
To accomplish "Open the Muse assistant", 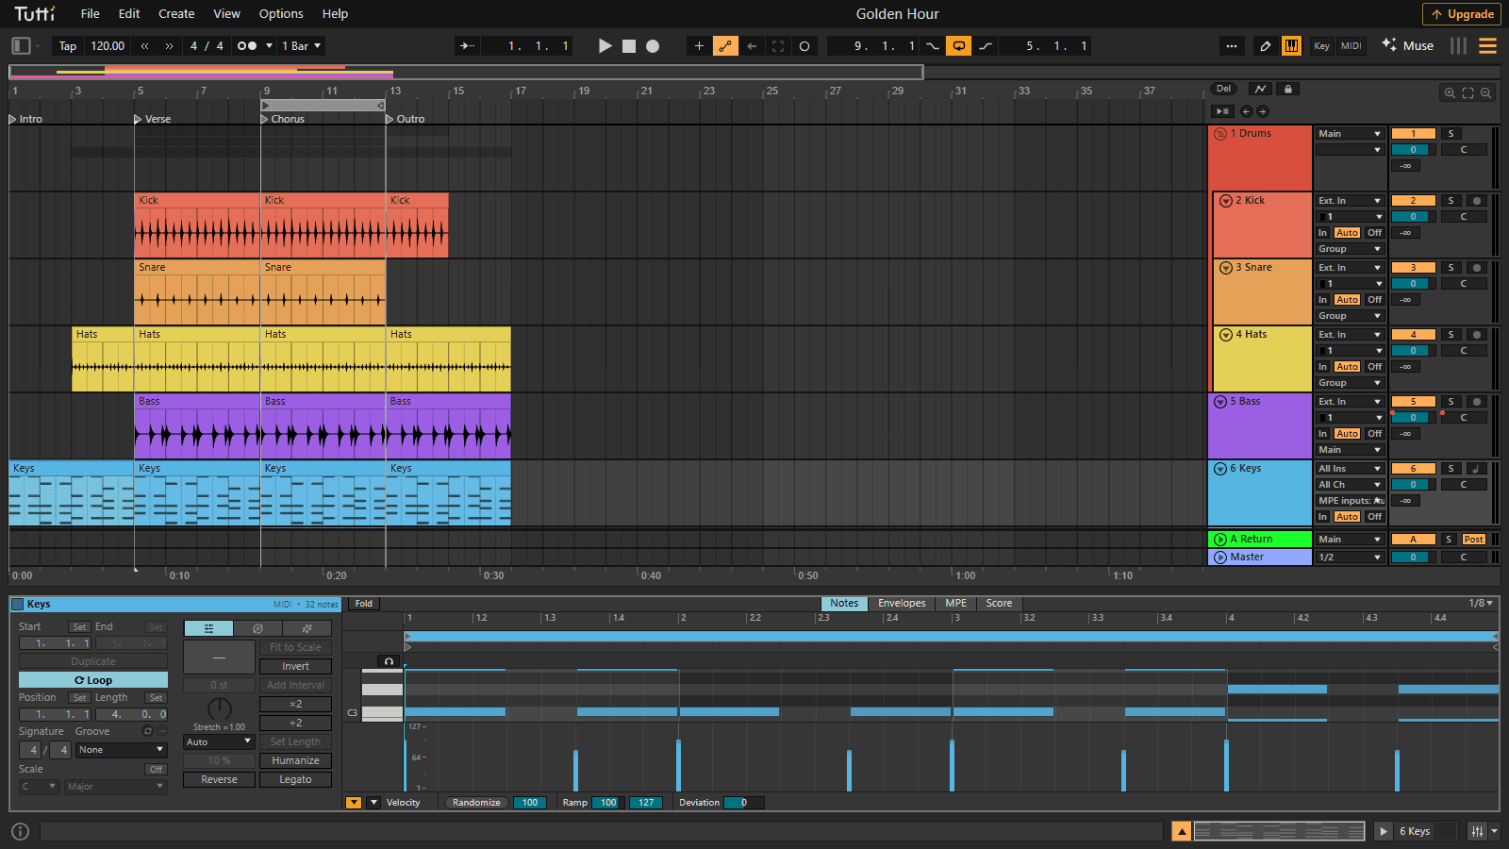I will (x=1408, y=45).
